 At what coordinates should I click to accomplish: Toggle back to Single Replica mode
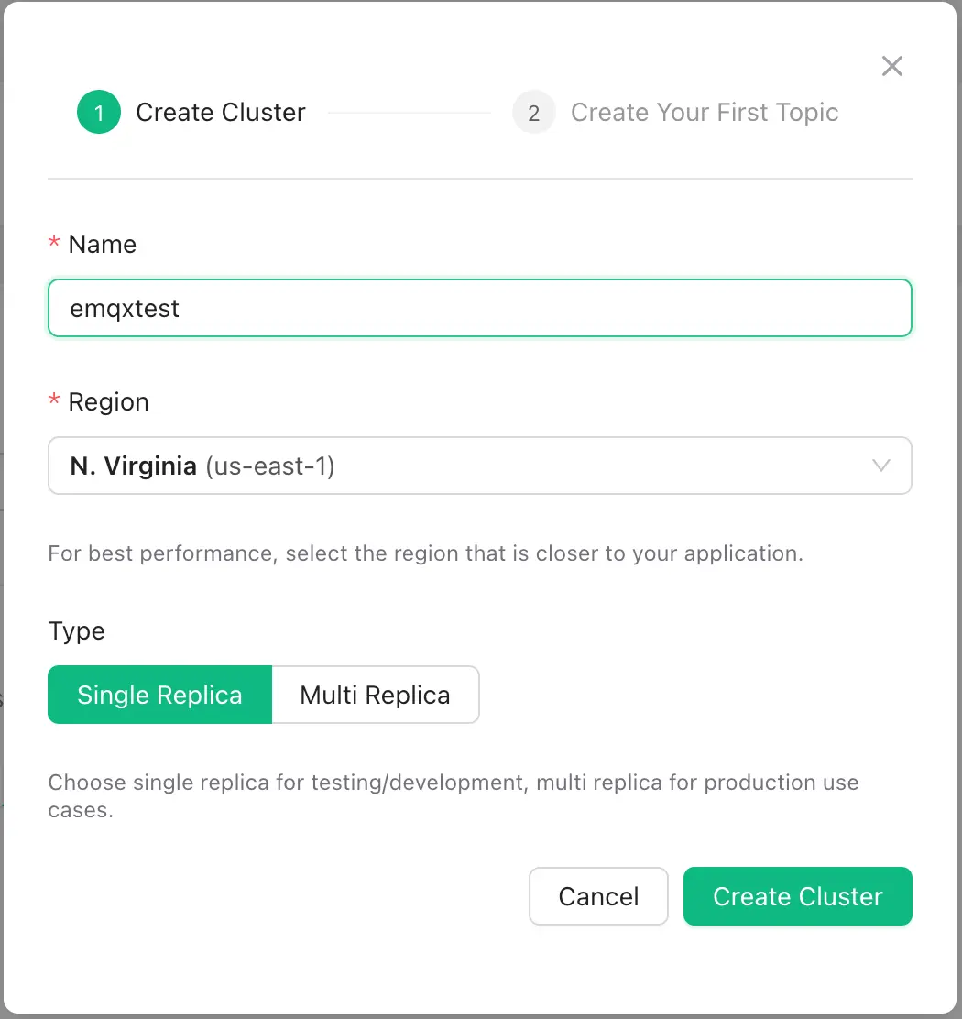click(x=159, y=695)
